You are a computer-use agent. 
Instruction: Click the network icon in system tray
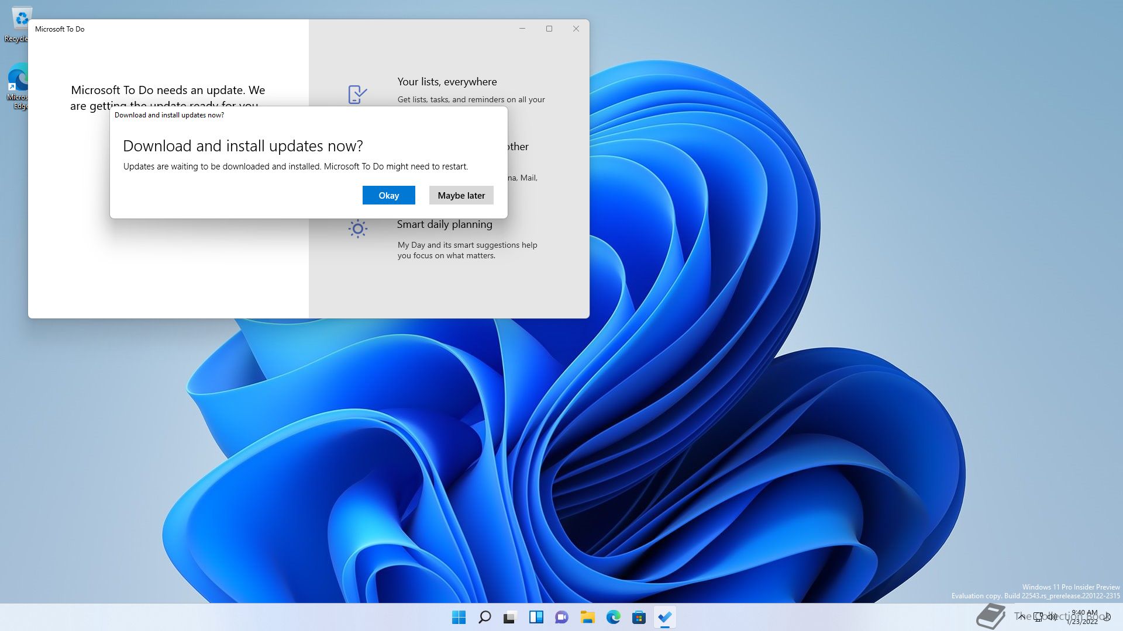coord(1038,616)
